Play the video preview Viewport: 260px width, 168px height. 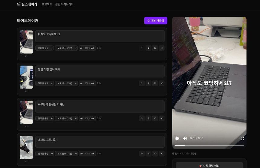pyautogui.click(x=177, y=138)
